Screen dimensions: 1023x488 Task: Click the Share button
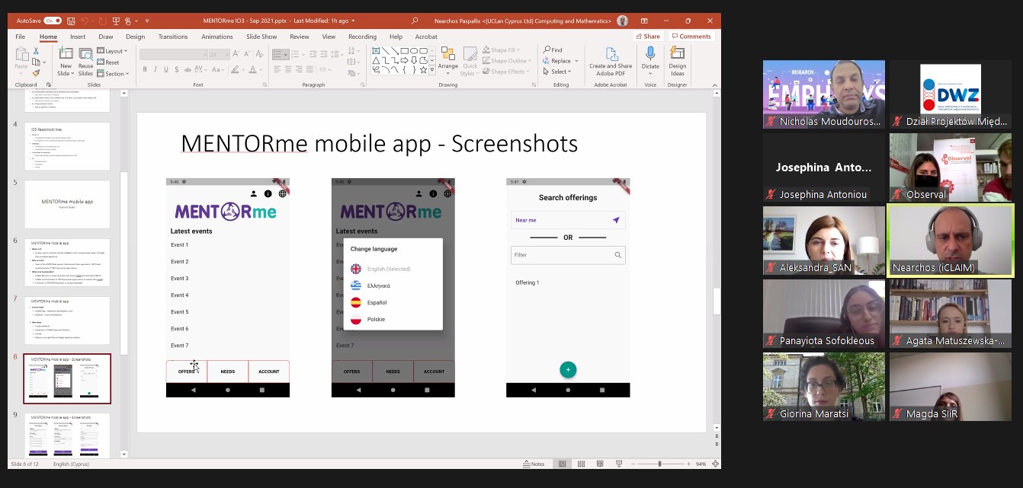coord(648,37)
